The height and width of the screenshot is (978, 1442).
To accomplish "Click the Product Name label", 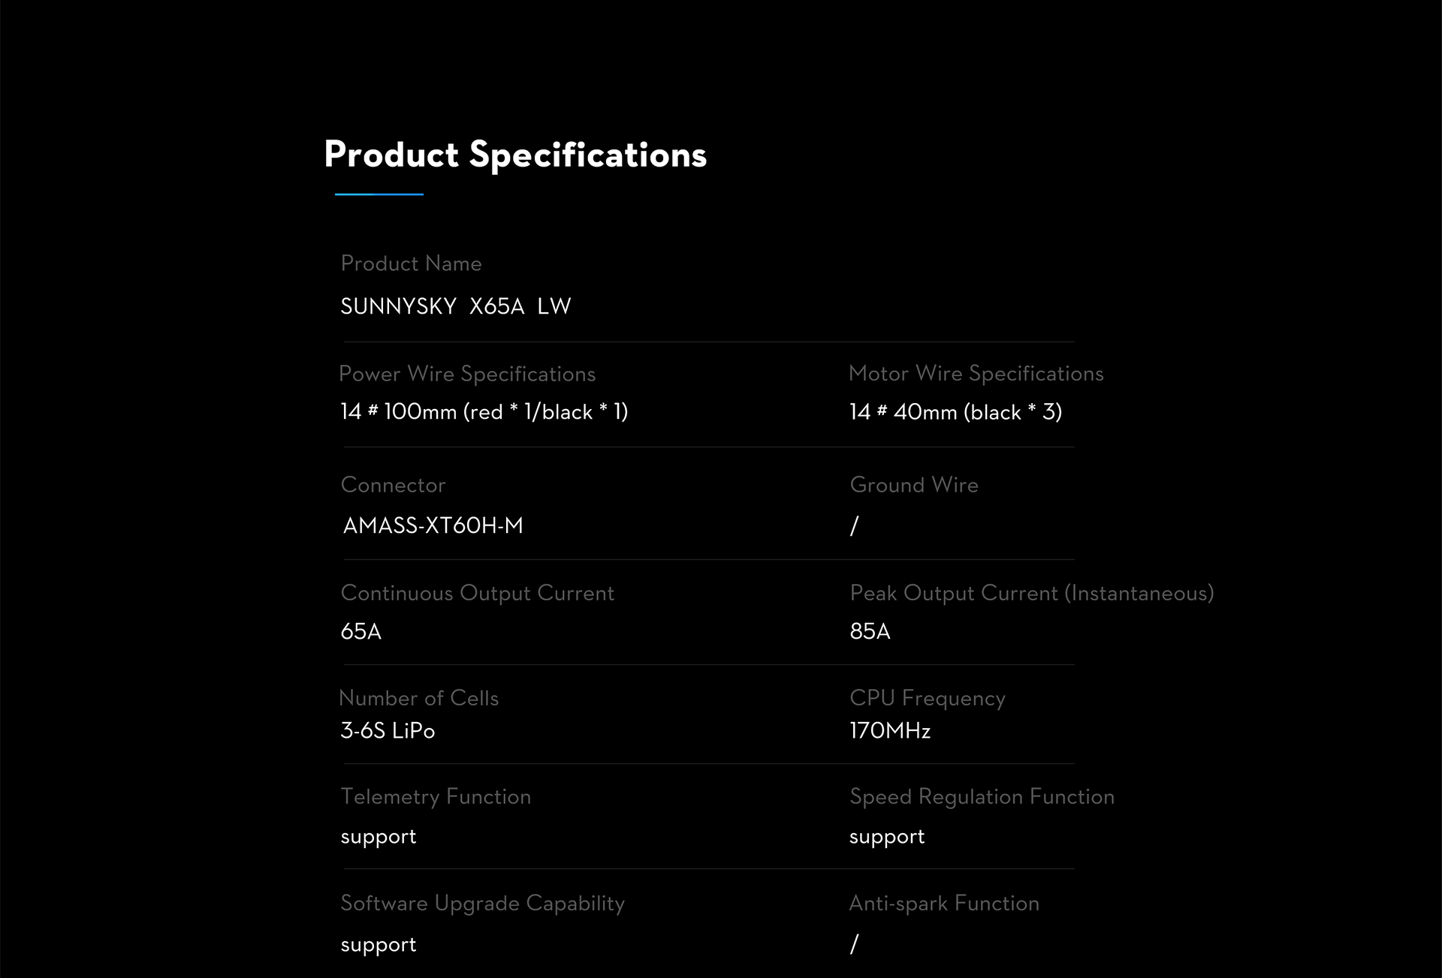I will coord(411,263).
